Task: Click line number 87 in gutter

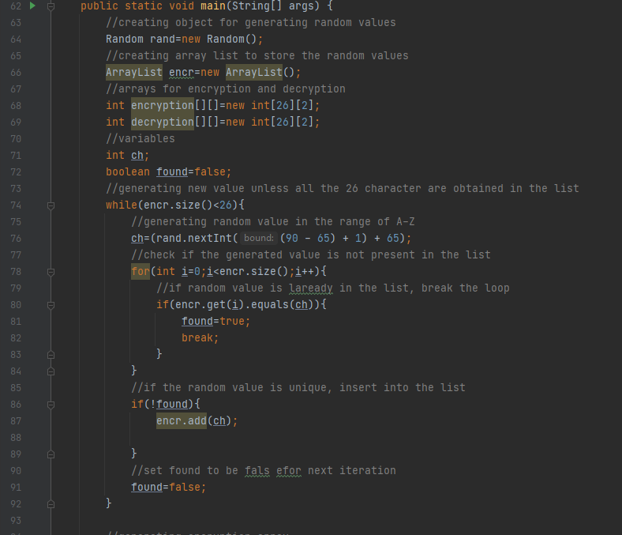Action: click(x=16, y=421)
